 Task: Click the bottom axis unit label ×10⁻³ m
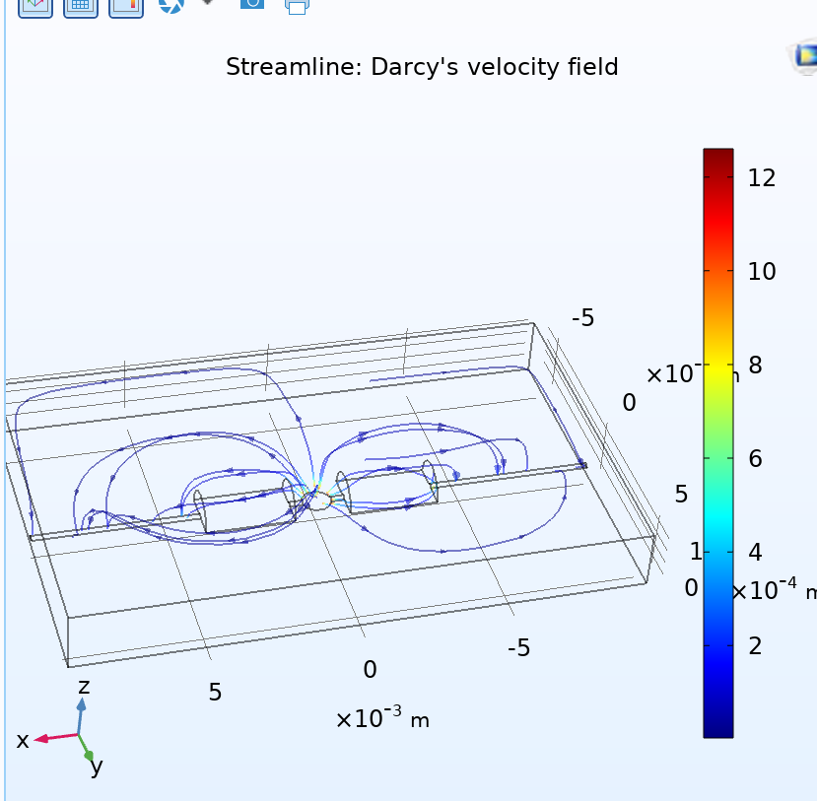(382, 719)
